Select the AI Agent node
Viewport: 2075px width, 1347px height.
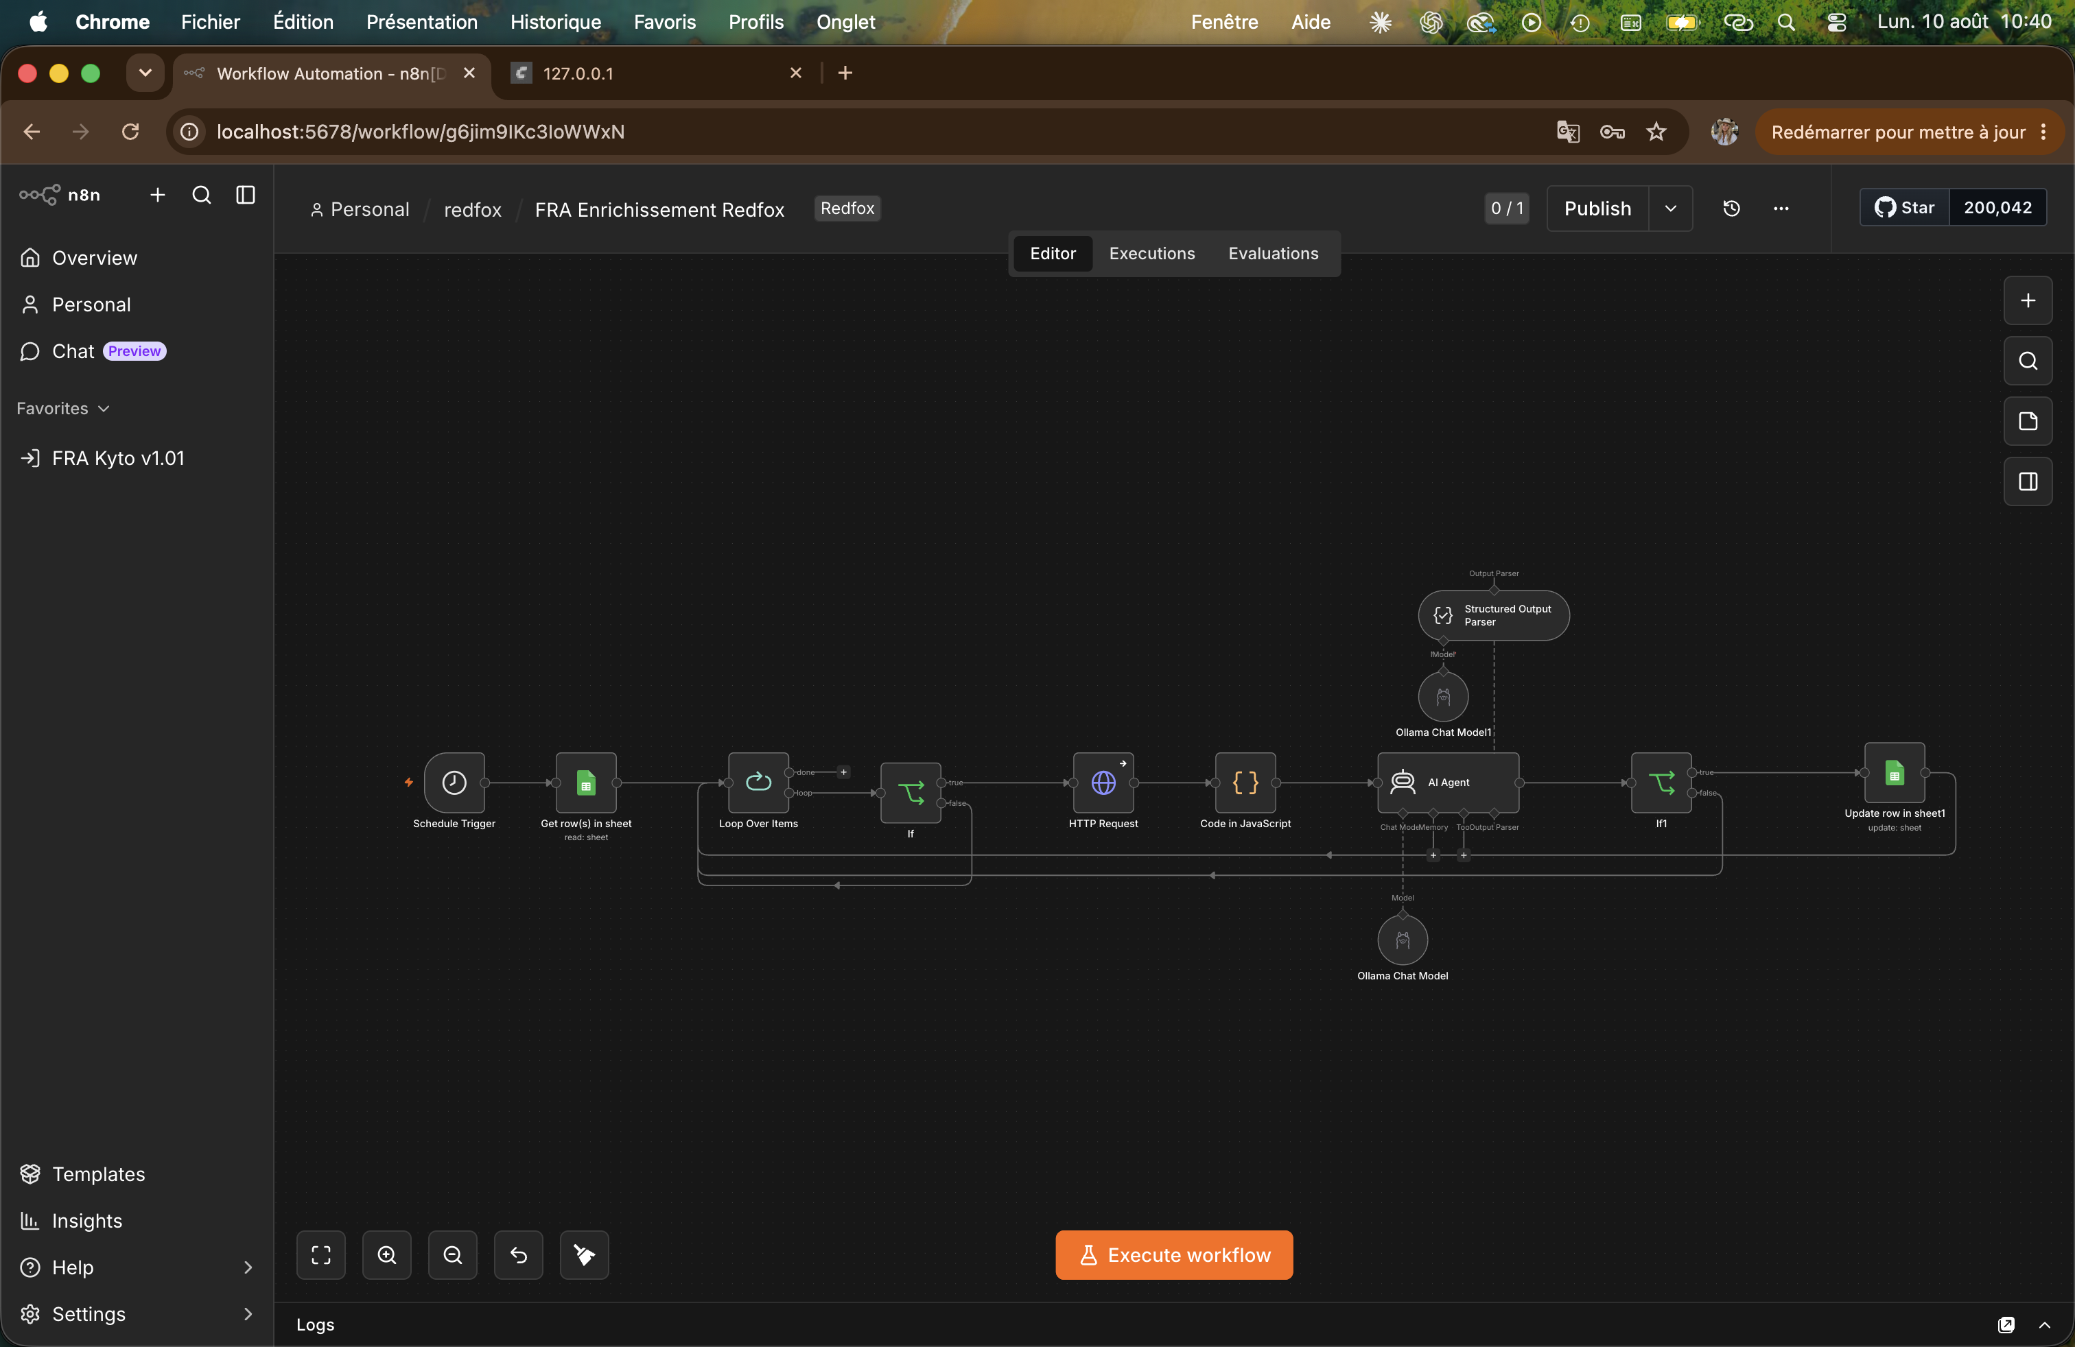click(x=1448, y=782)
